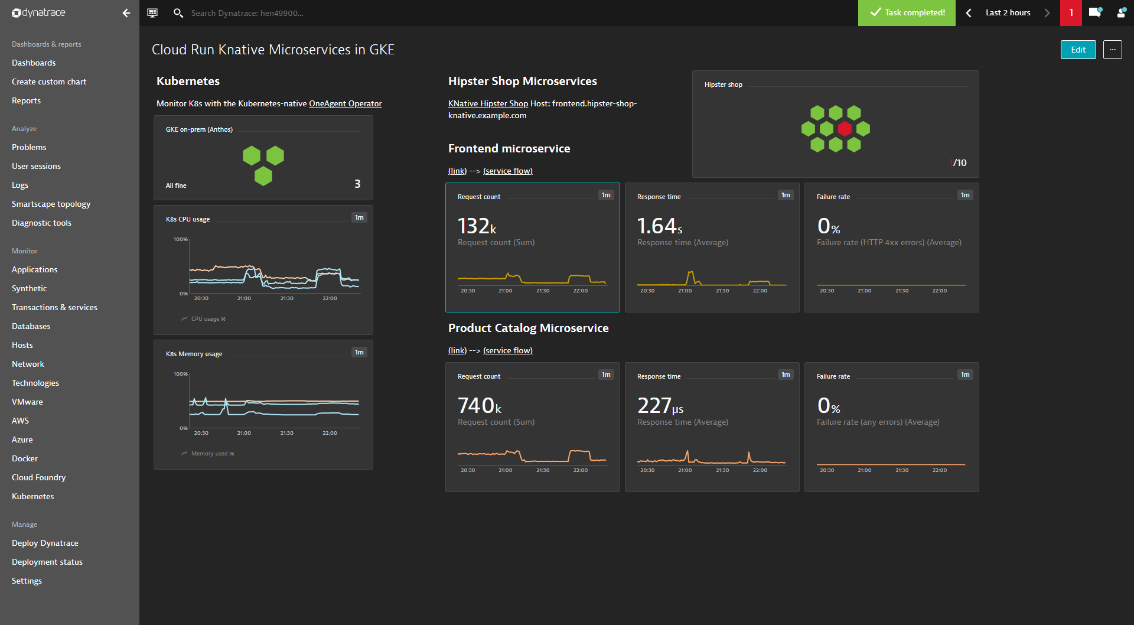Open Product Catalog Failure rate any errors tile
This screenshot has width=1134, height=625.
click(892, 427)
